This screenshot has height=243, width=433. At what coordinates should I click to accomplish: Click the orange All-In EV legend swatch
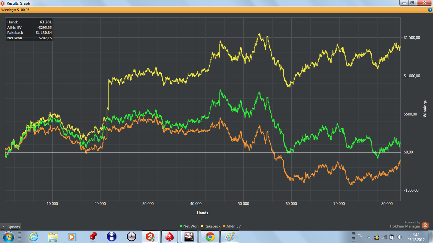[224, 226]
